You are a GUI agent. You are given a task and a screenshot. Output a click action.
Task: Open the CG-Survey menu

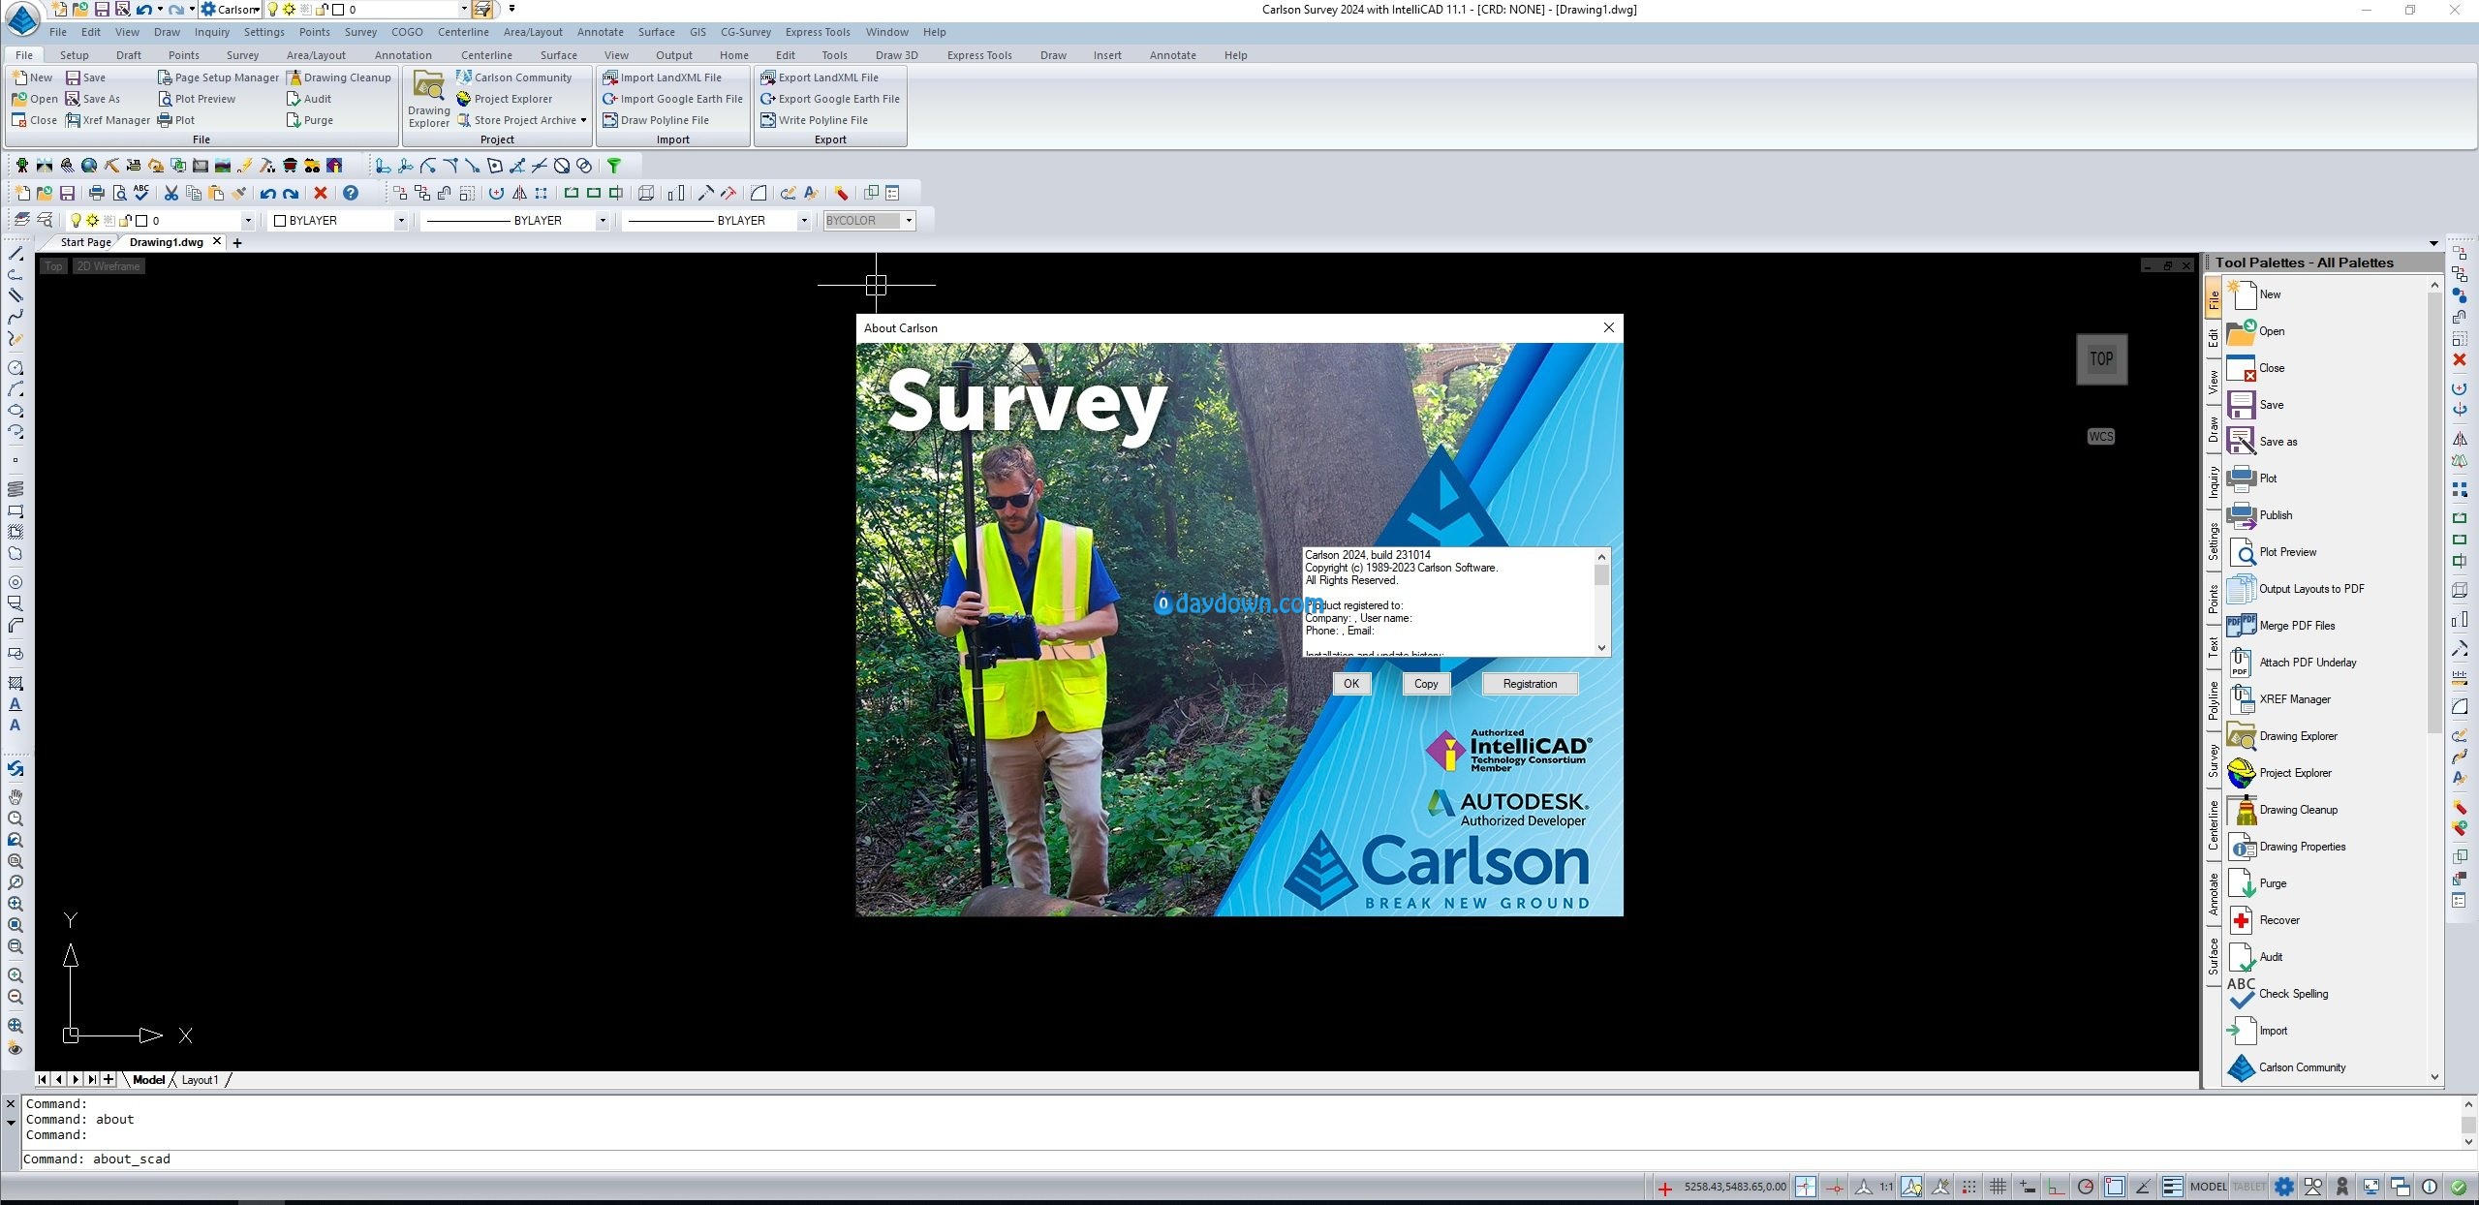pos(746,32)
